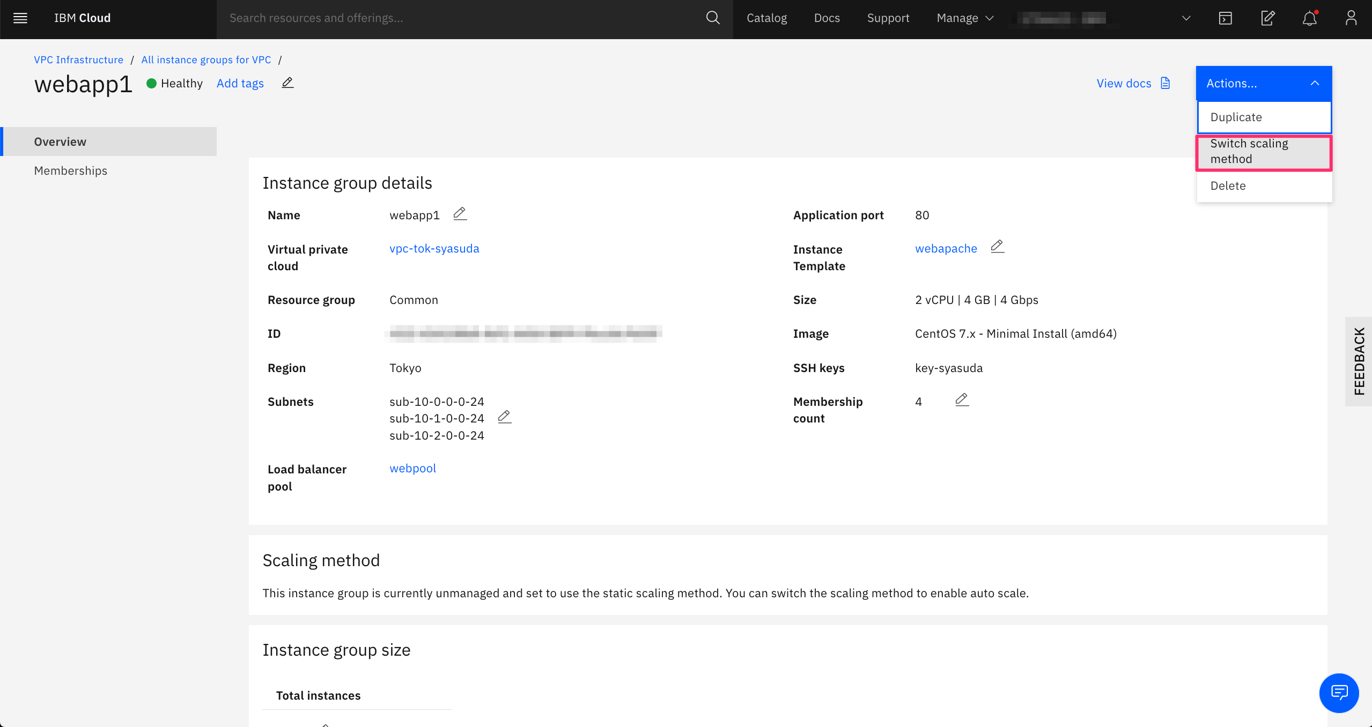The image size is (1372, 727).
Task: Edit the Instance Template webapache pencil
Action: [997, 247]
